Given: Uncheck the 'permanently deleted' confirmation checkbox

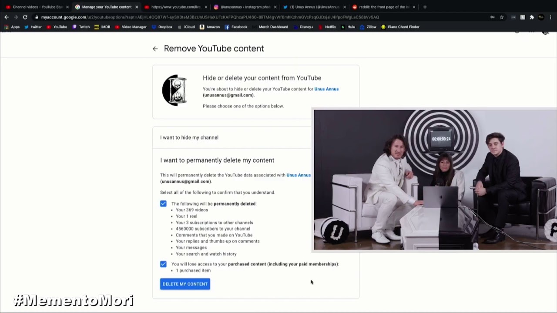Looking at the screenshot, I should pos(163,203).
